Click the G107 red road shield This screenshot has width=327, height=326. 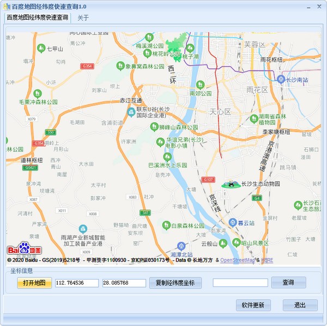point(208,179)
